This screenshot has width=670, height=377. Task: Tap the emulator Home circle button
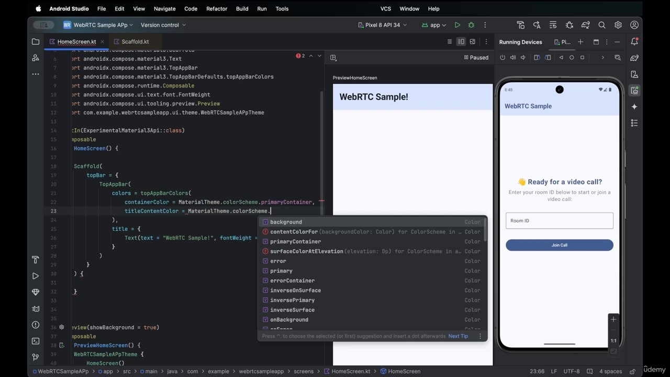572,58
